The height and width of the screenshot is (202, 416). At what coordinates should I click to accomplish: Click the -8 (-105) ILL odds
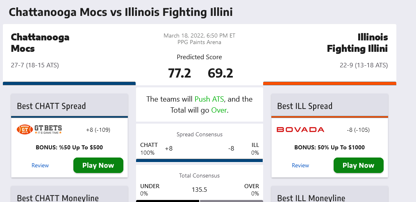pyautogui.click(x=358, y=130)
